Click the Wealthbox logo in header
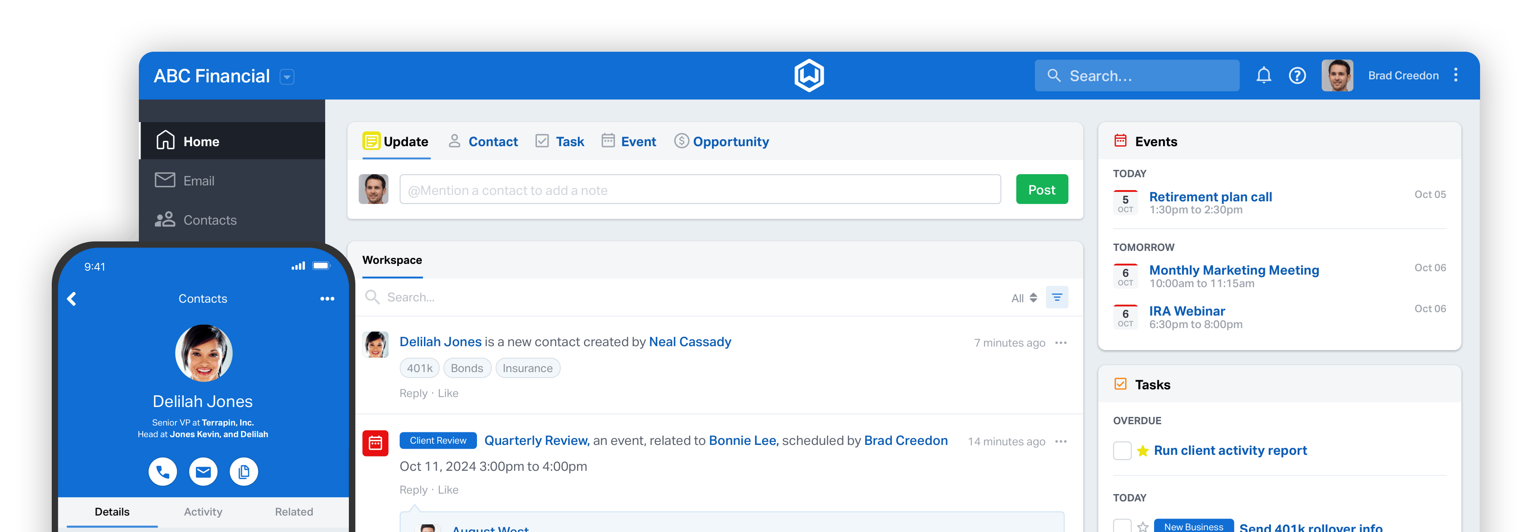The width and height of the screenshot is (1537, 532). coord(809,76)
